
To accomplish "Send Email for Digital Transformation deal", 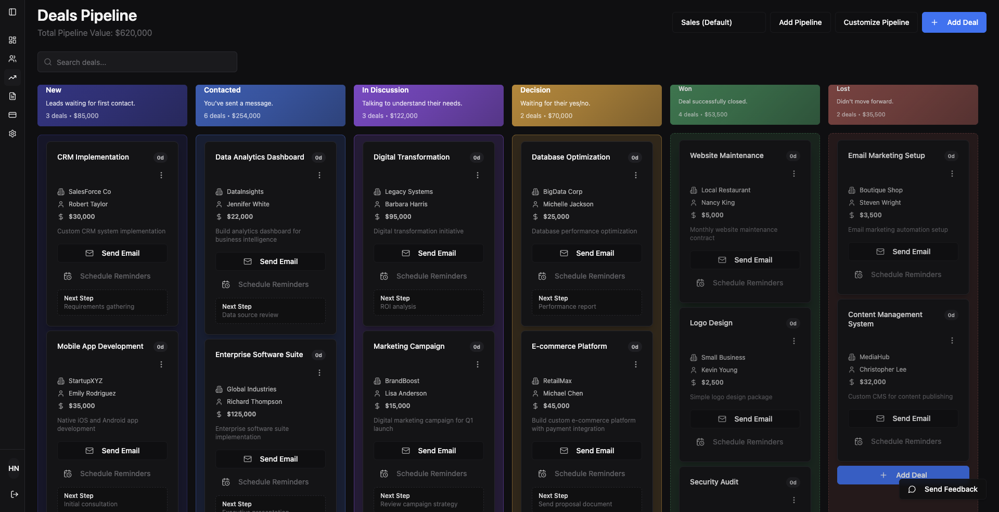I will [x=429, y=253].
